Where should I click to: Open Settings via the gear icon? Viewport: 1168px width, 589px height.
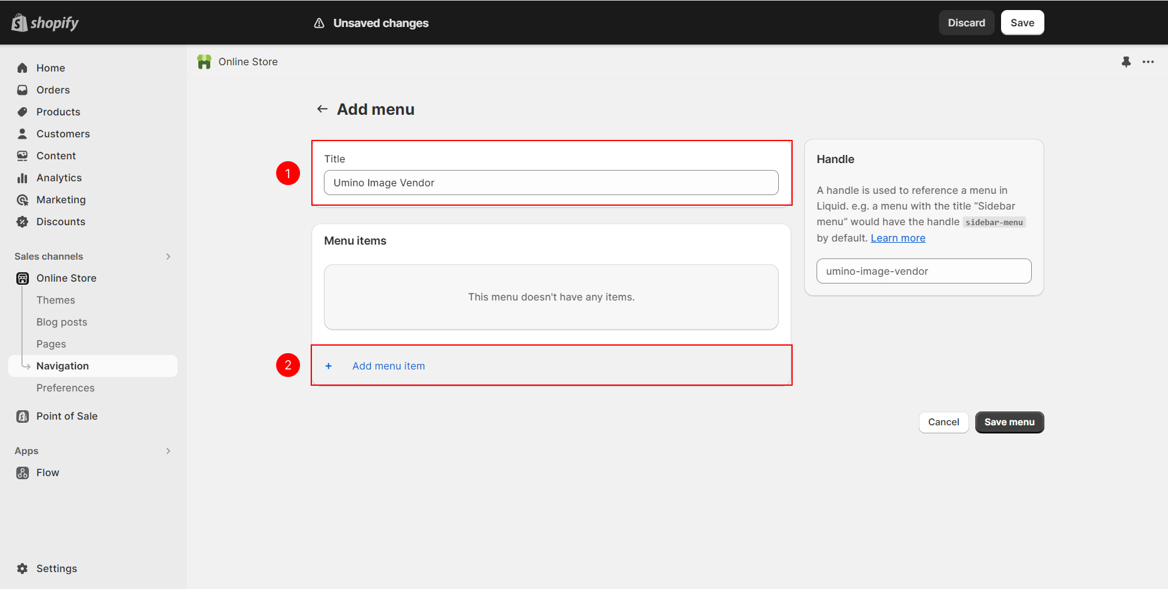click(23, 568)
